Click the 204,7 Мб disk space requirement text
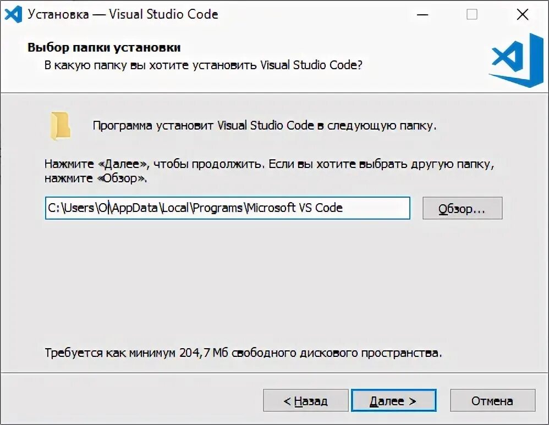Screen dimensions: 549x425 pos(243,353)
